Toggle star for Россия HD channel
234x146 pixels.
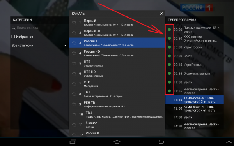[x=74, y=53]
